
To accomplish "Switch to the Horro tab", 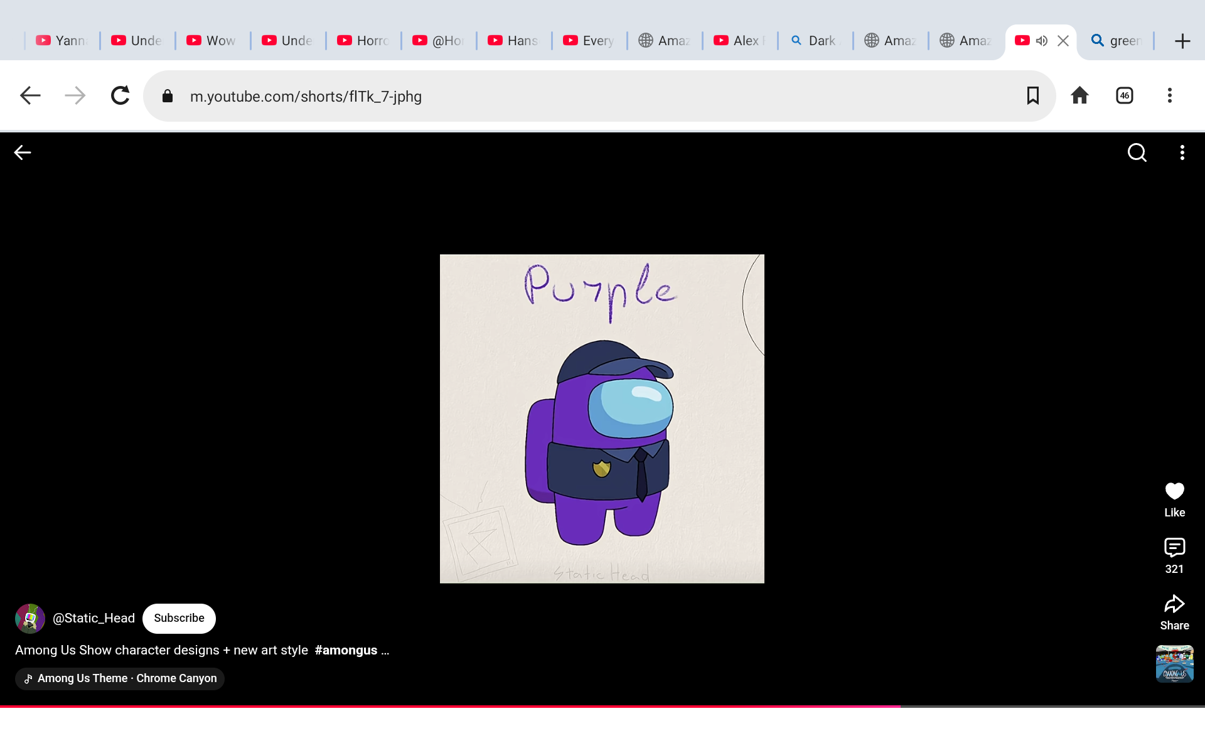I will 363,41.
